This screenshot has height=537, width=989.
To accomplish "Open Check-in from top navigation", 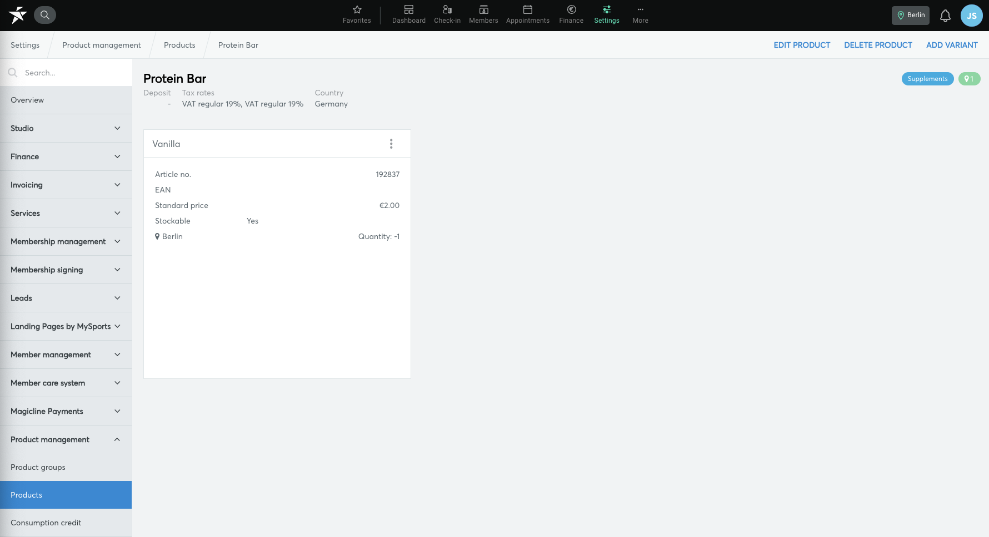I will click(x=447, y=15).
